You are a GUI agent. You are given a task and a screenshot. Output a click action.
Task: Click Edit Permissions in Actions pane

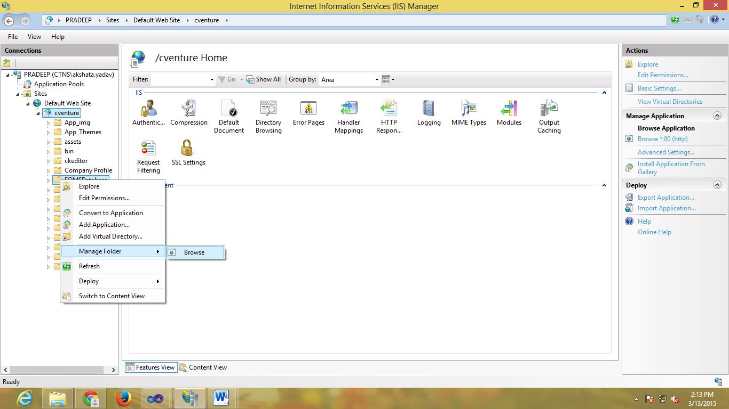coord(663,75)
